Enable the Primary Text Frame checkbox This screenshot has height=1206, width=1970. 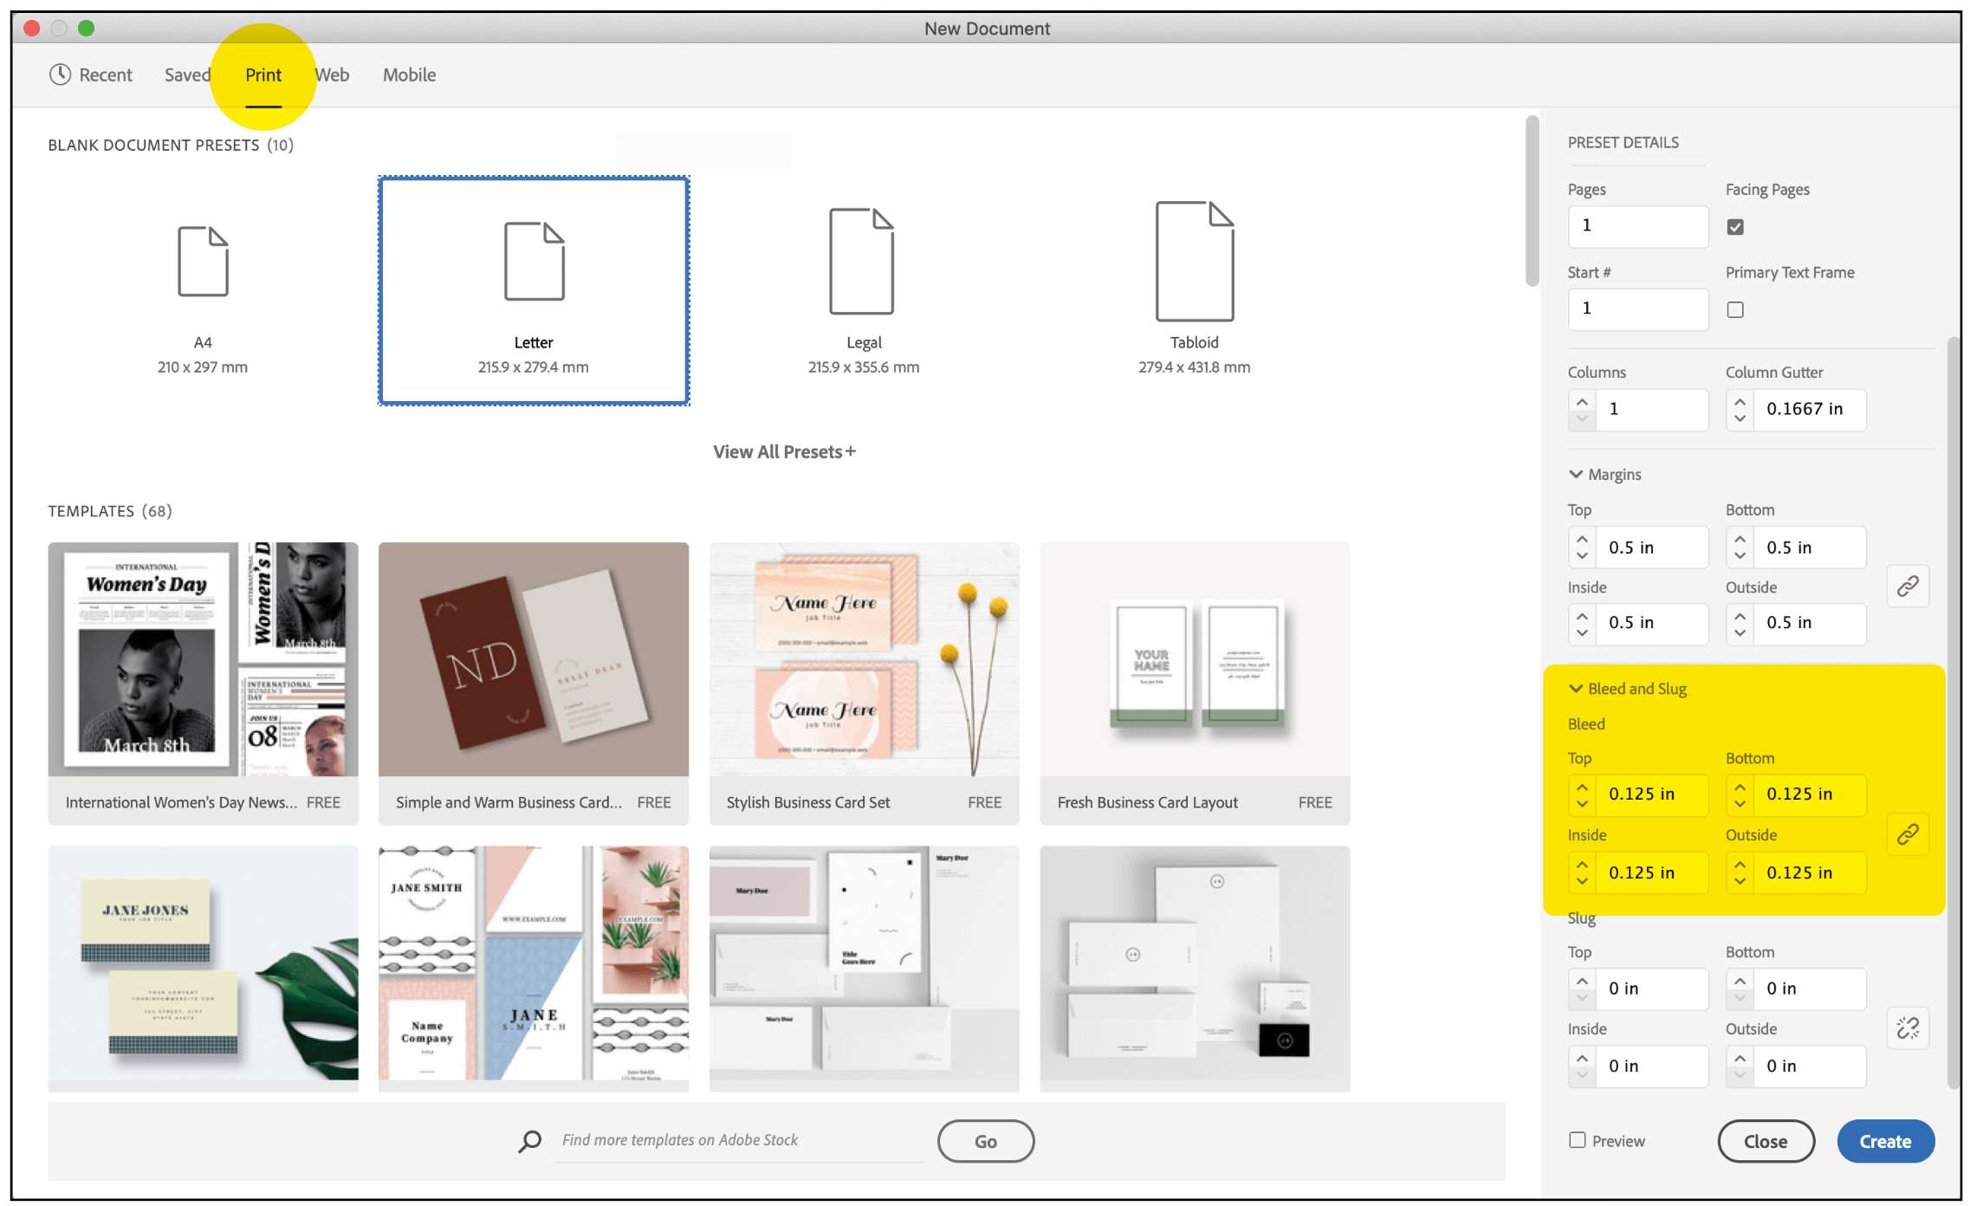[1735, 309]
